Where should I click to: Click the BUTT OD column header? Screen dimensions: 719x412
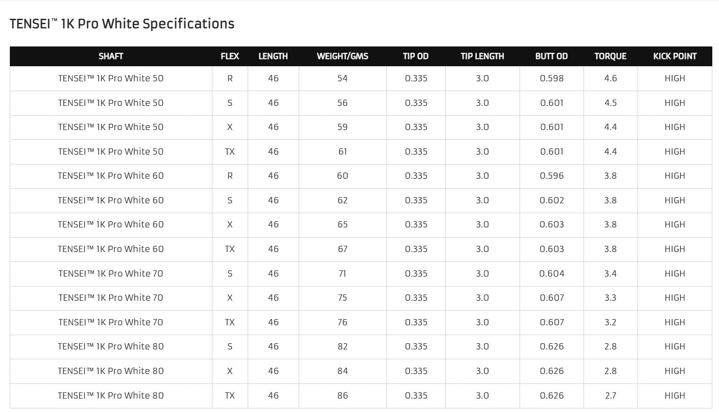pos(551,56)
